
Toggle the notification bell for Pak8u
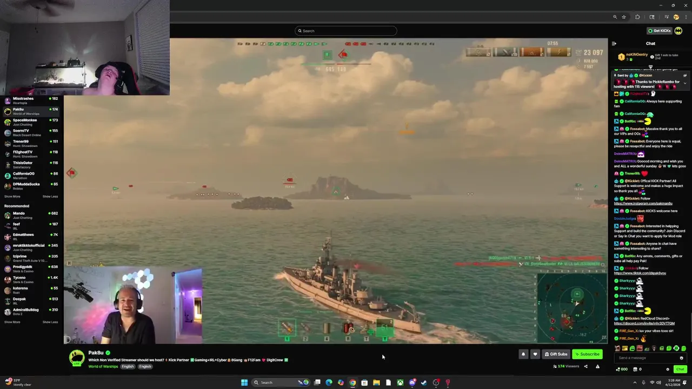(x=523, y=354)
